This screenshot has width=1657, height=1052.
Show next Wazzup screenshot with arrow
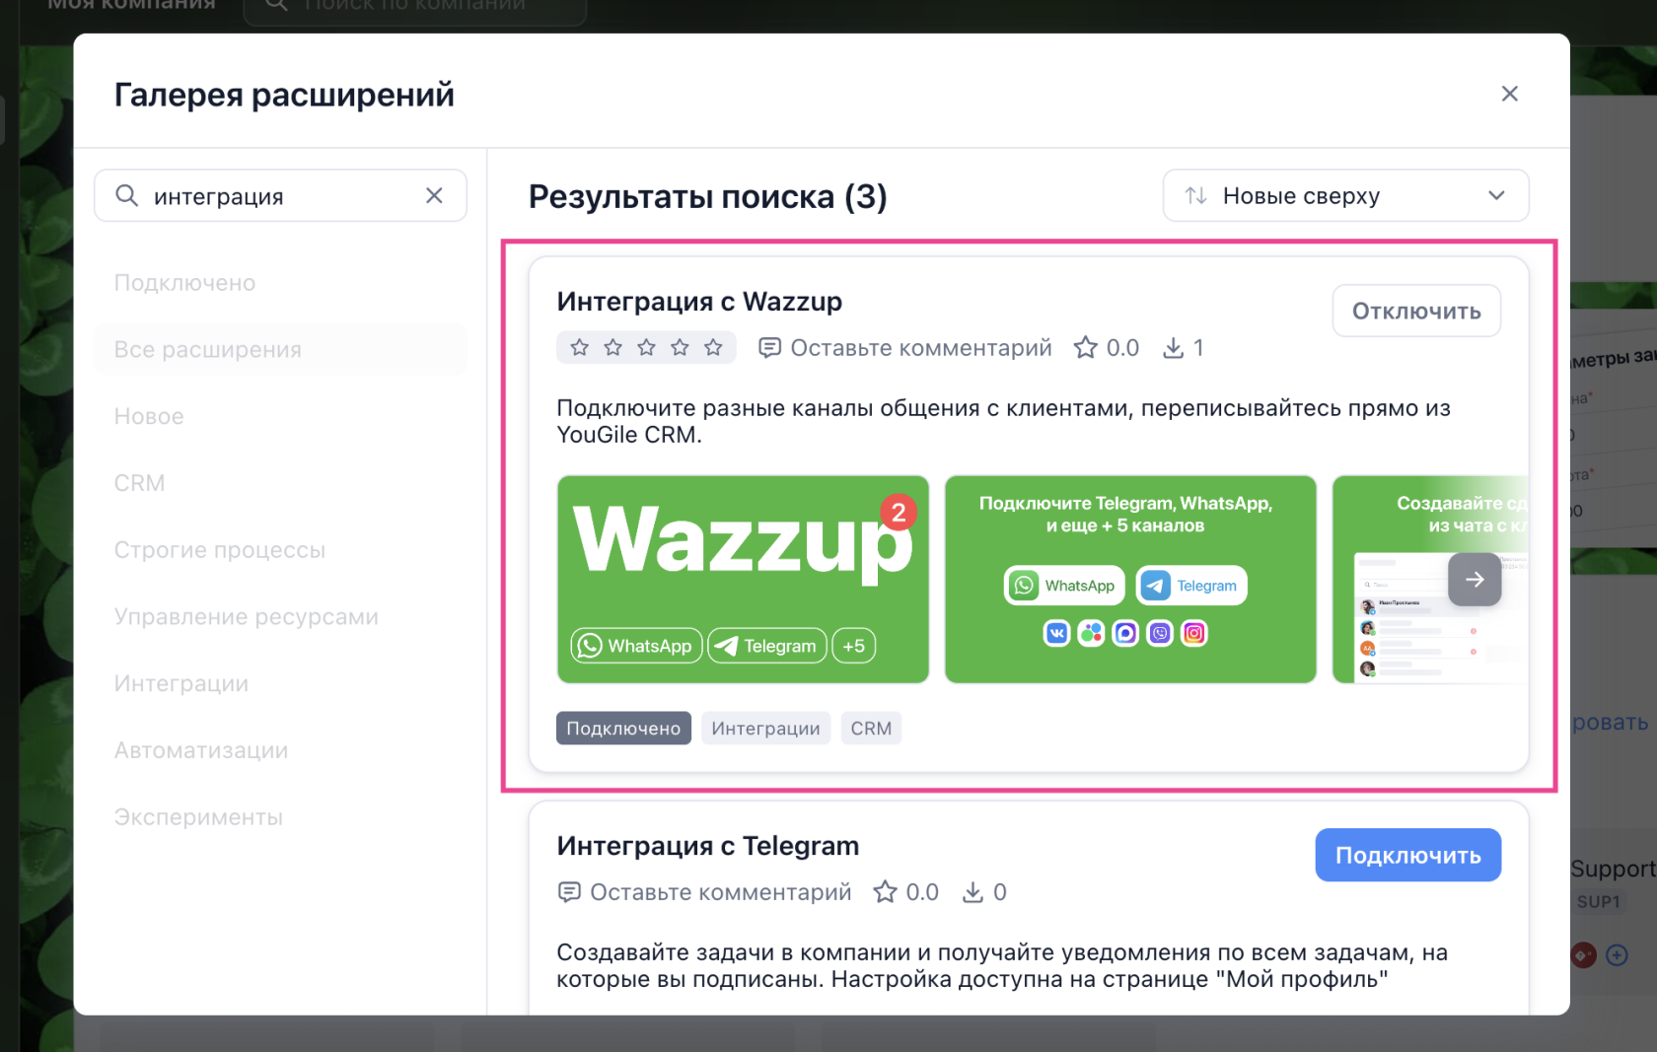(x=1474, y=580)
